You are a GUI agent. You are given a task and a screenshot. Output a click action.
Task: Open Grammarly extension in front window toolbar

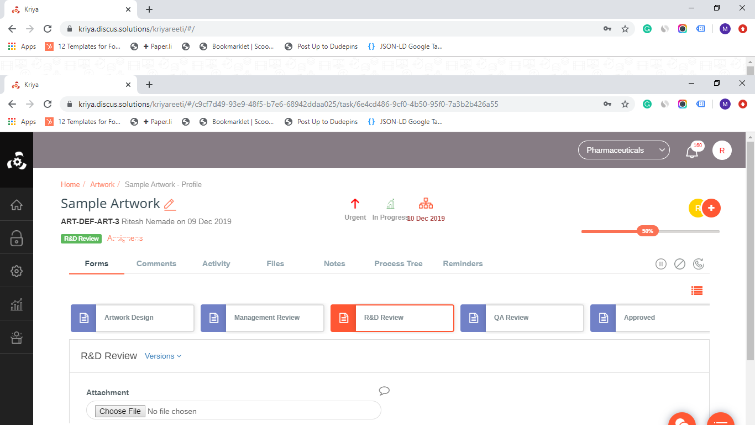tap(647, 104)
